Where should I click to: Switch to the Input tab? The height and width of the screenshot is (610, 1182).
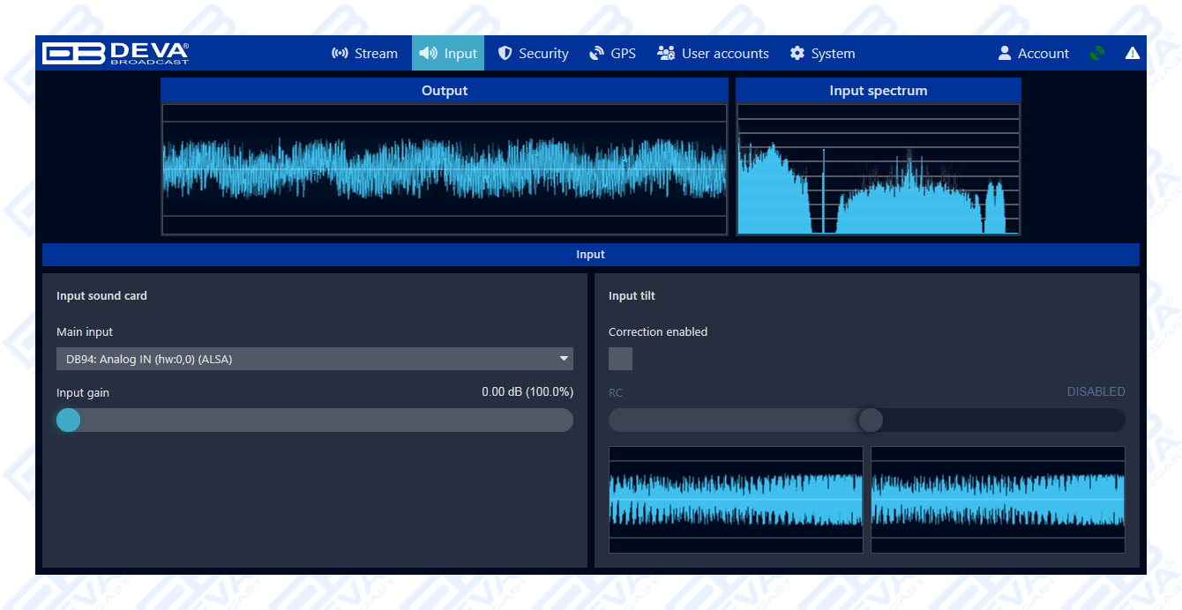click(x=448, y=53)
